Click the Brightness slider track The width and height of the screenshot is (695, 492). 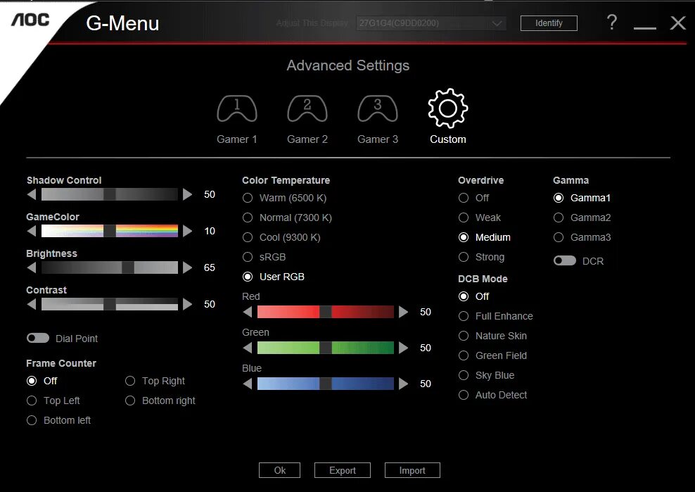[110, 267]
